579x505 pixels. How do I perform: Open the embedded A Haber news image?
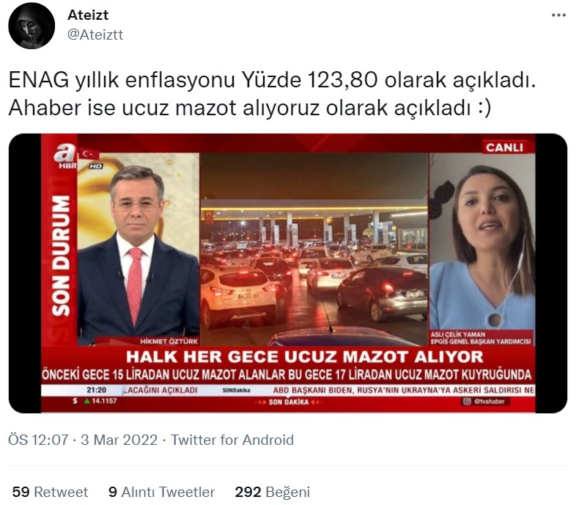[x=288, y=273]
